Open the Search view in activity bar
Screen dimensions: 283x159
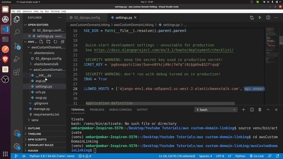(17, 32)
